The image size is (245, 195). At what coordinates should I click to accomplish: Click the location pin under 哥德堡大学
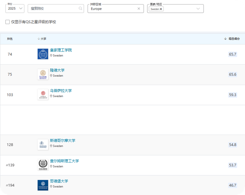tap(51, 186)
